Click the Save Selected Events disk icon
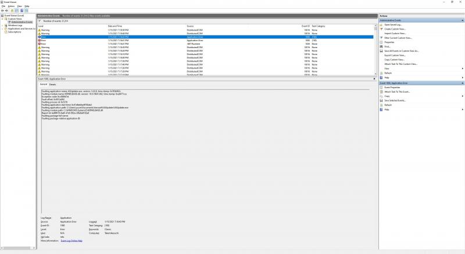This screenshot has height=254, width=465. click(381, 101)
